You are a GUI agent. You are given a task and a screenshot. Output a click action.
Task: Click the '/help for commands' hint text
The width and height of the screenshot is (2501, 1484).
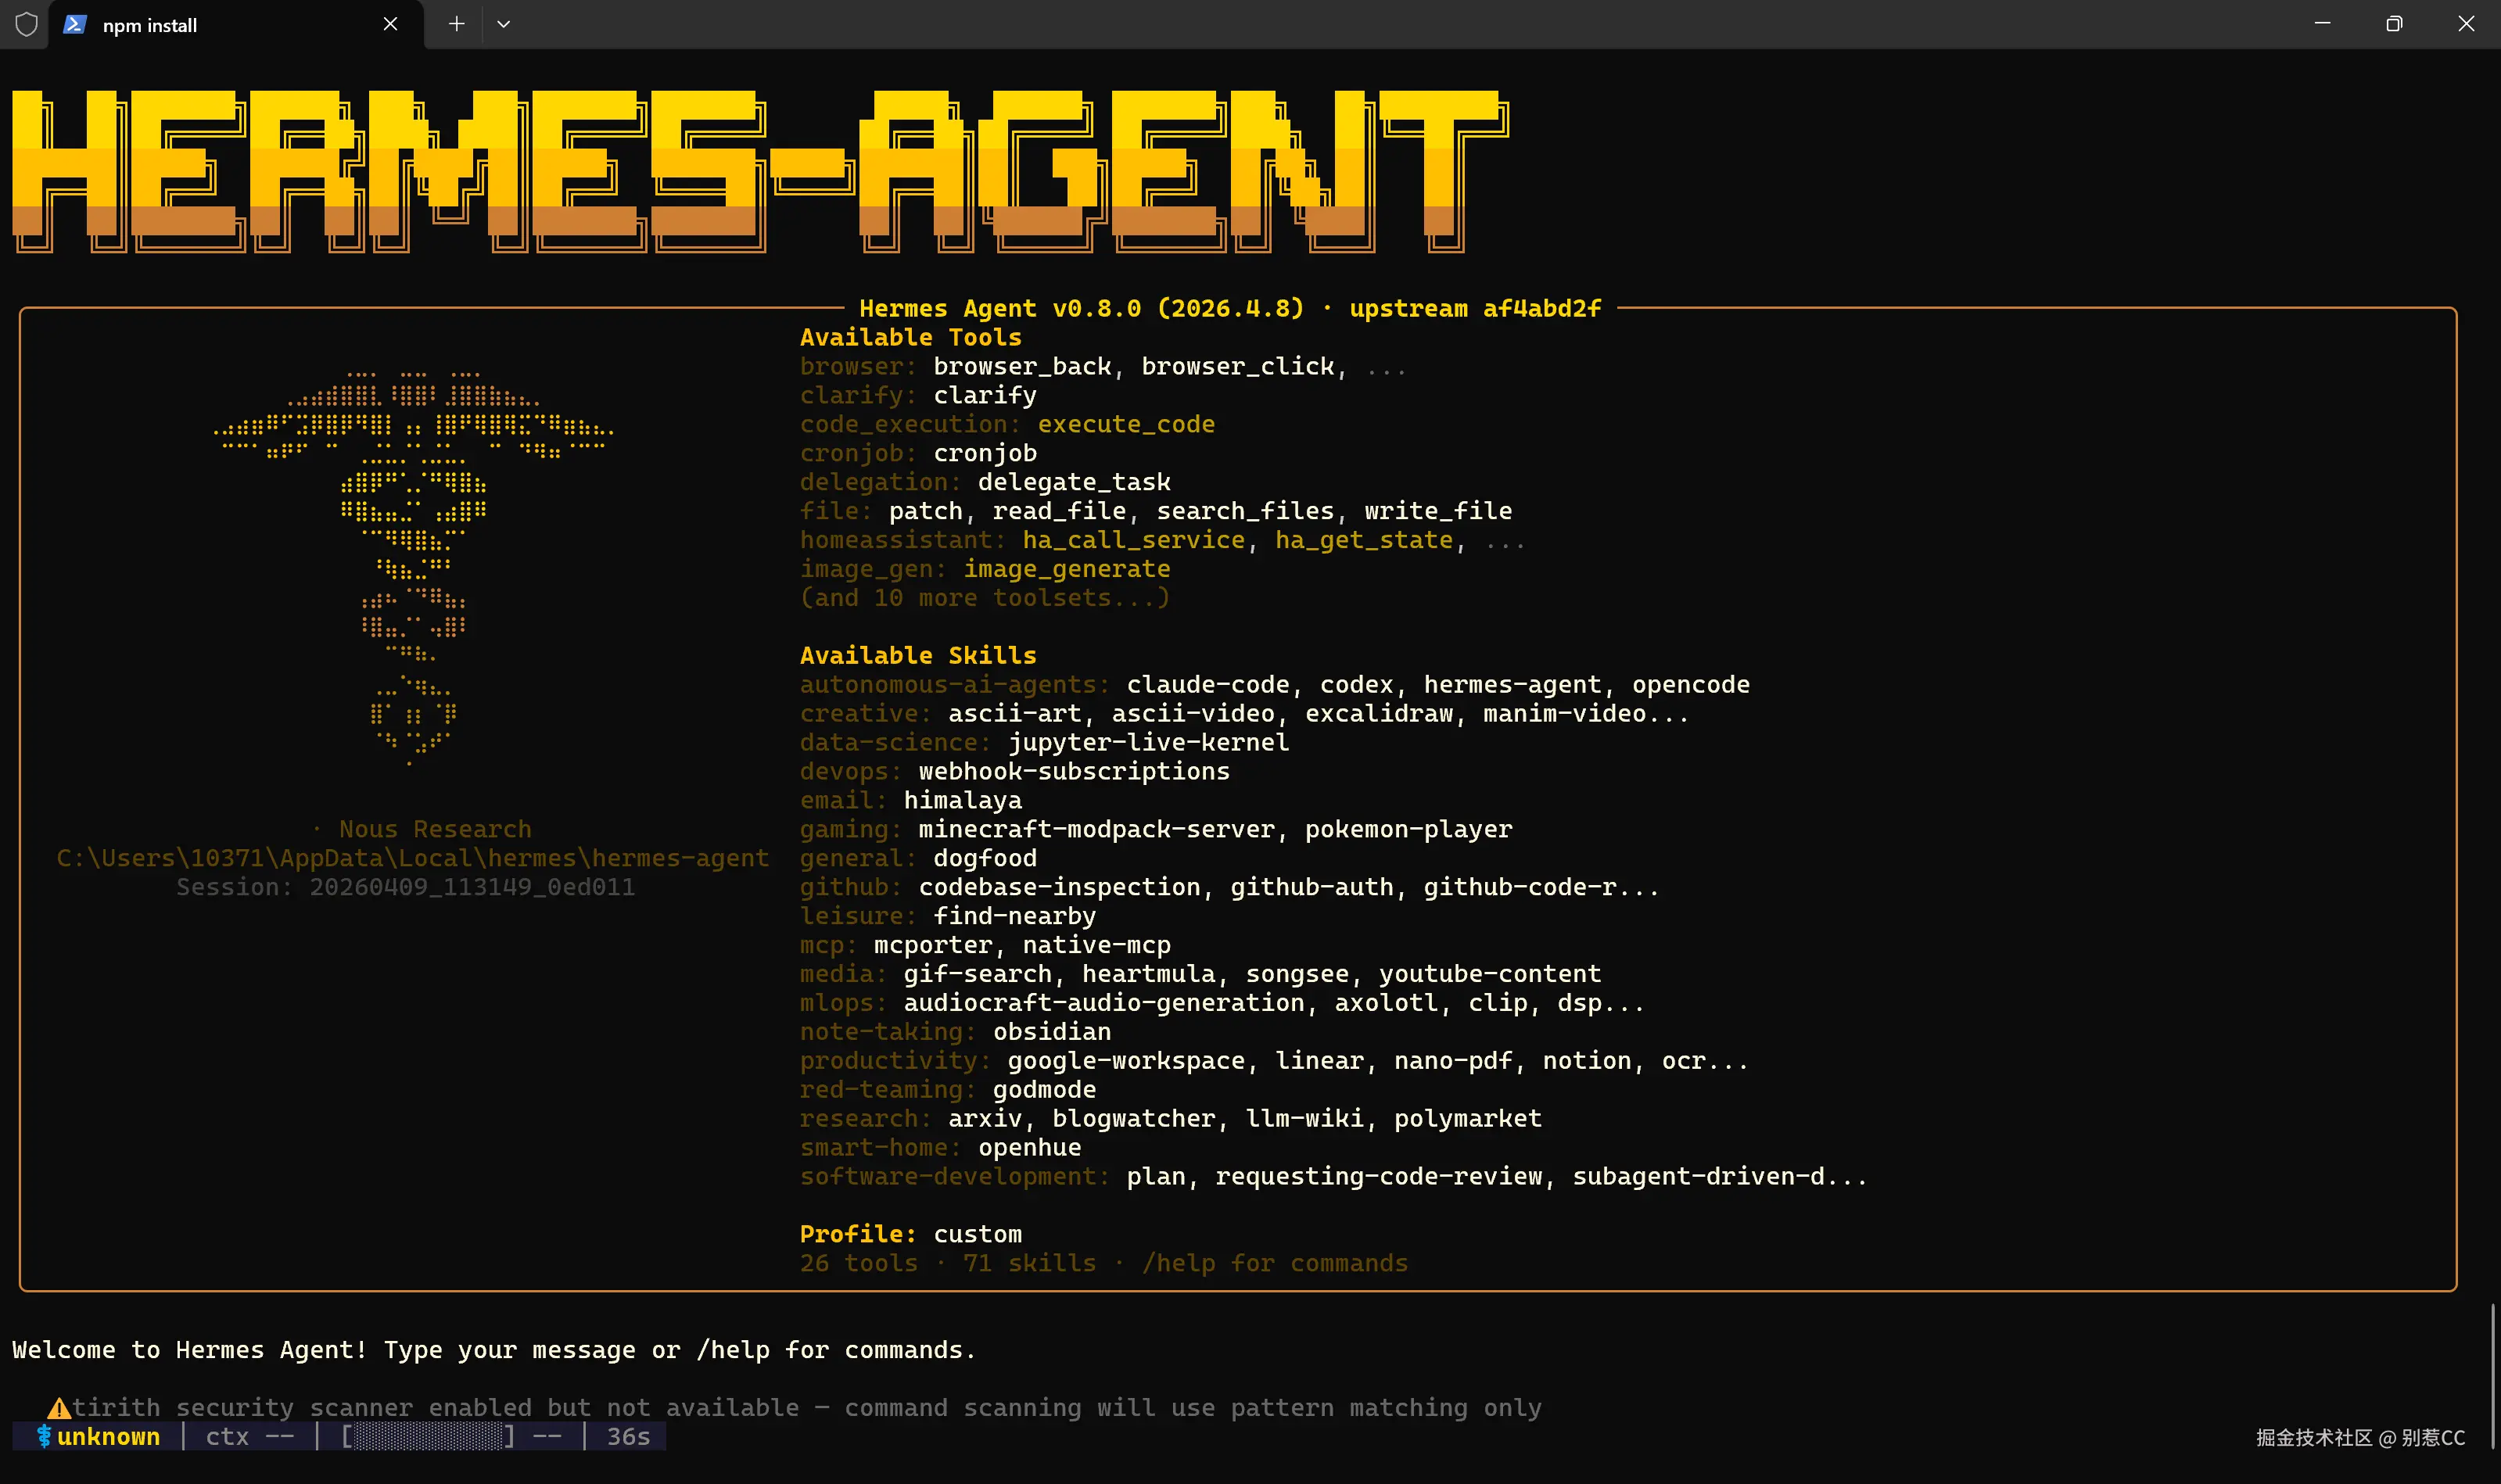coord(1274,1263)
